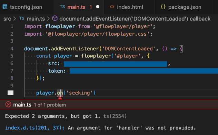Image resolution: width=218 pixels, height=135 pixels.
Task: Open the DOMContentLoaded callback breadcrumb
Action: (x=135, y=19)
